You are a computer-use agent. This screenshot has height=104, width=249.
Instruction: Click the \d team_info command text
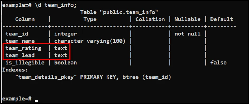click(56, 5)
